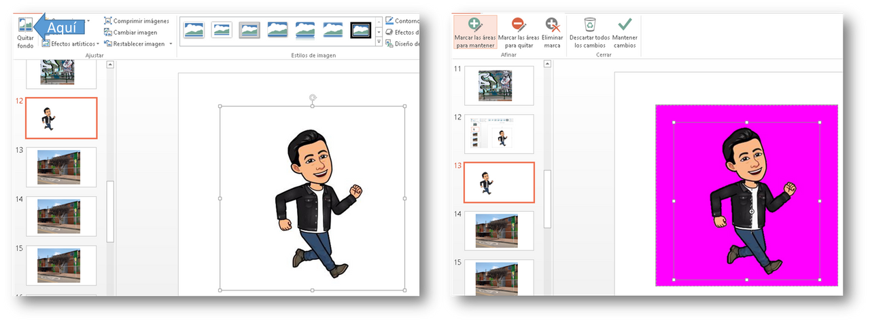
Task: Click Cambiar imagen in the Ajustar group
Action: coord(130,32)
